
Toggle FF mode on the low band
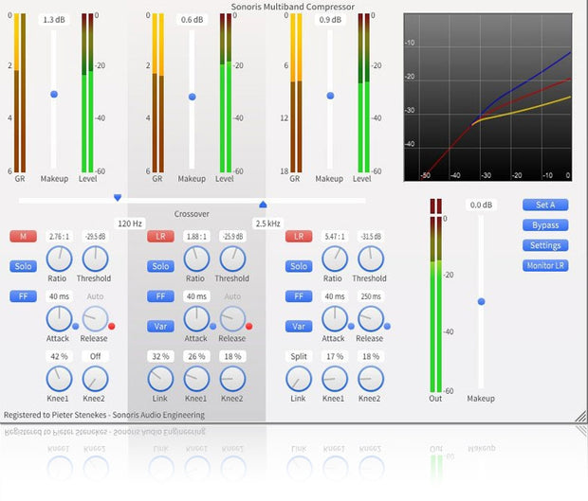[x=24, y=296]
